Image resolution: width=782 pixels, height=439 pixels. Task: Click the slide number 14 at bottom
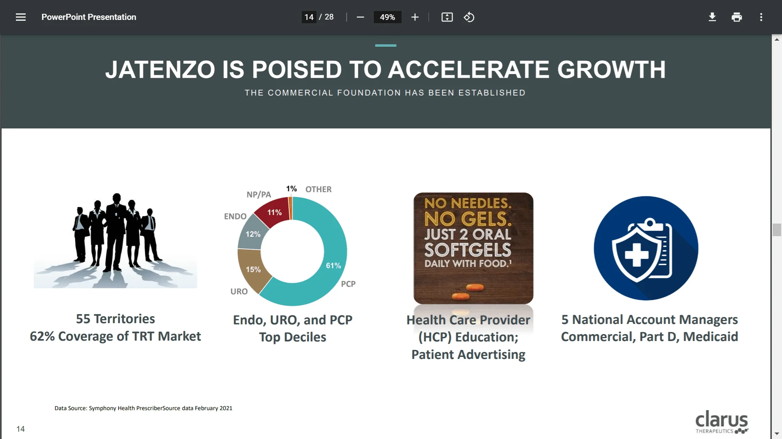pos(20,429)
